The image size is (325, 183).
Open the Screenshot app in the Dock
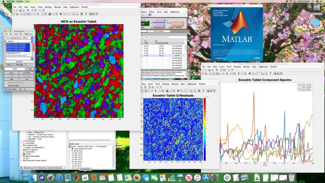pos(85,178)
